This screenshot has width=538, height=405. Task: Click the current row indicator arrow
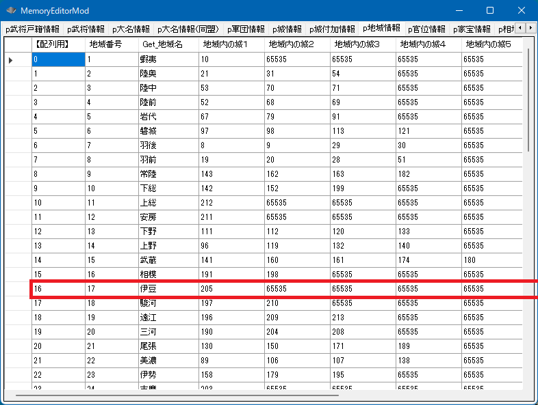(11, 60)
